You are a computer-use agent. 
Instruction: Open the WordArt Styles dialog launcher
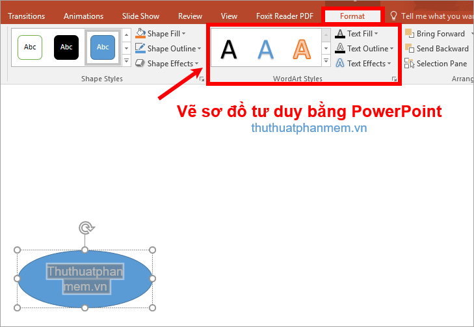[x=394, y=79]
